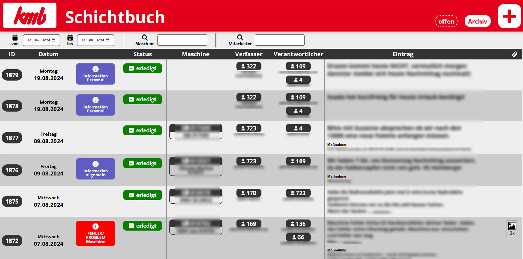The image size is (523, 259).
Task: Click the 'bis' calendar icon
Action: tap(70, 38)
